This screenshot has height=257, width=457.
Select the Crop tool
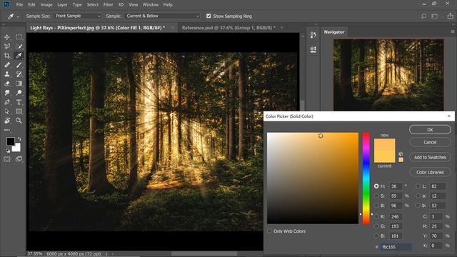click(x=7, y=56)
